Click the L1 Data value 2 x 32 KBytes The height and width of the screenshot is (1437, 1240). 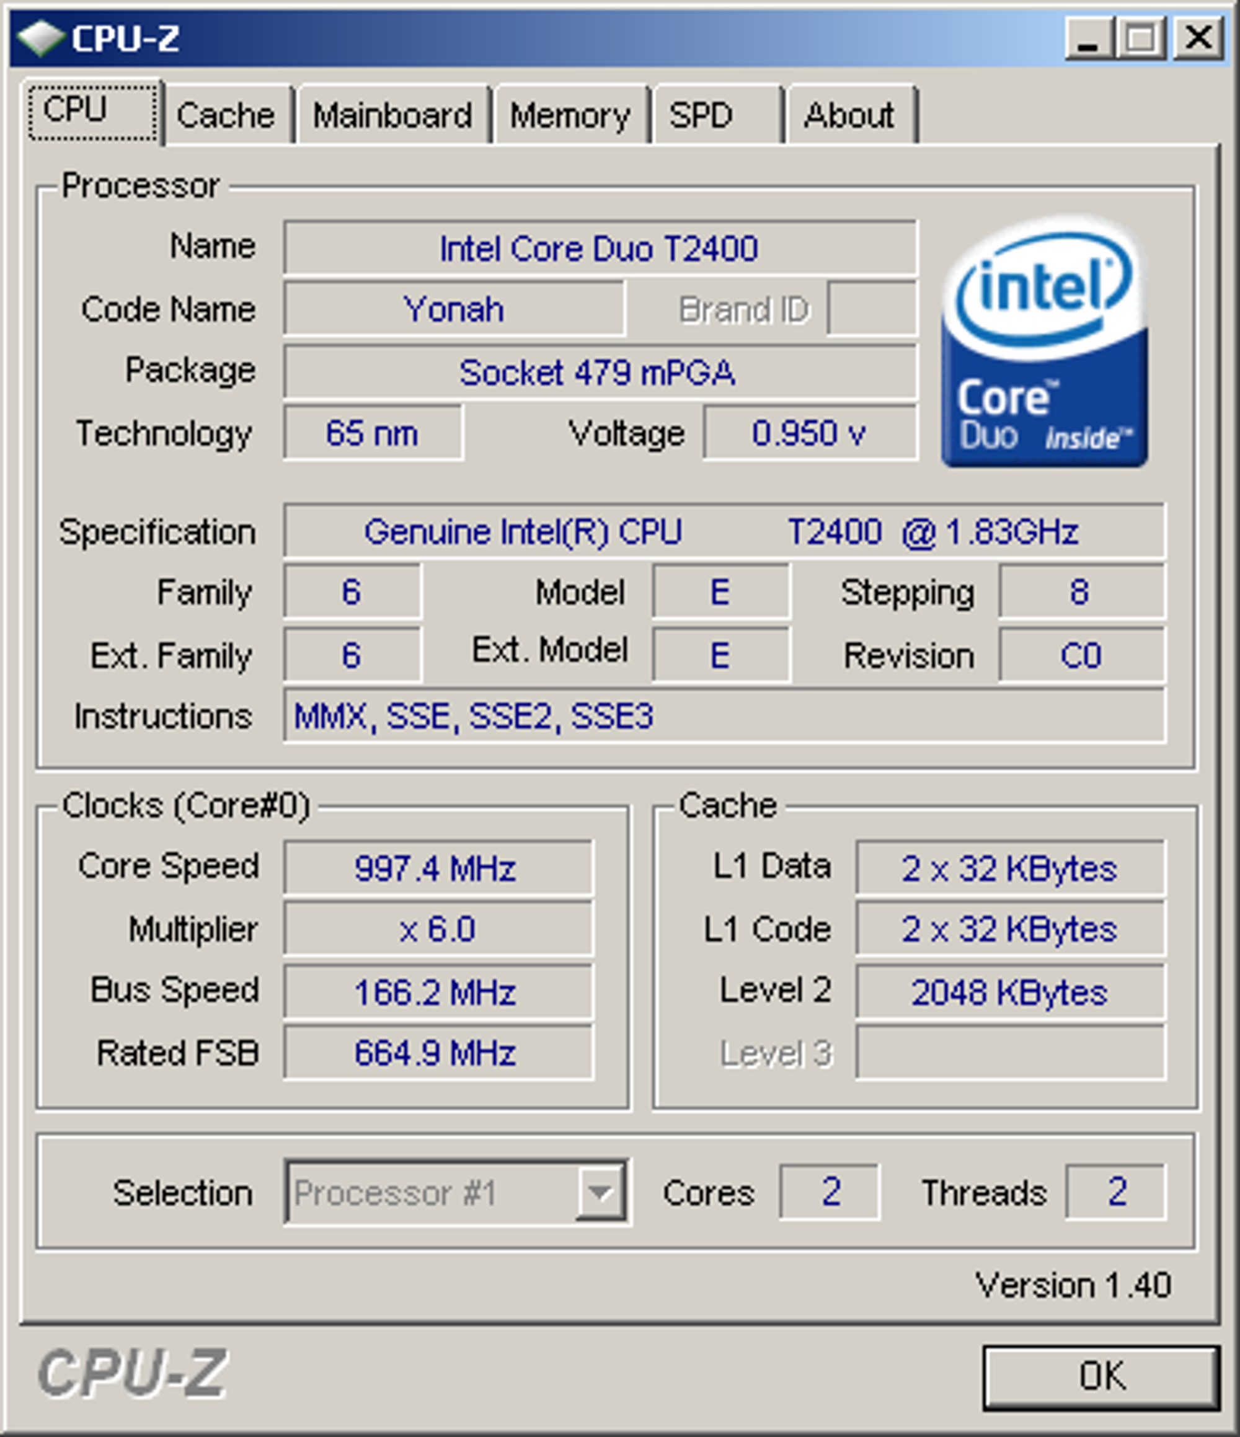pyautogui.click(x=1011, y=868)
